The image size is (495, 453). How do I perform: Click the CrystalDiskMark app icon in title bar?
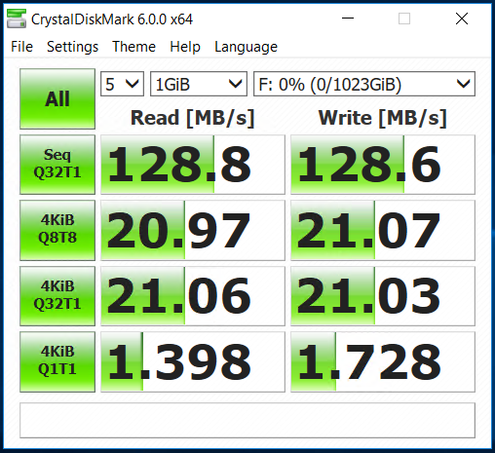pyautogui.click(x=17, y=19)
